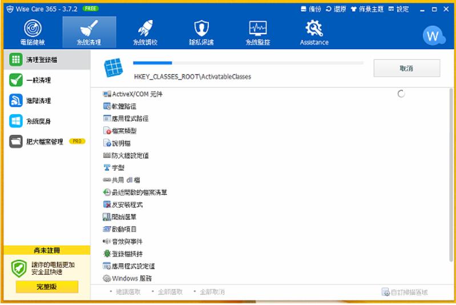Open Settings in the title bar

pos(398,9)
